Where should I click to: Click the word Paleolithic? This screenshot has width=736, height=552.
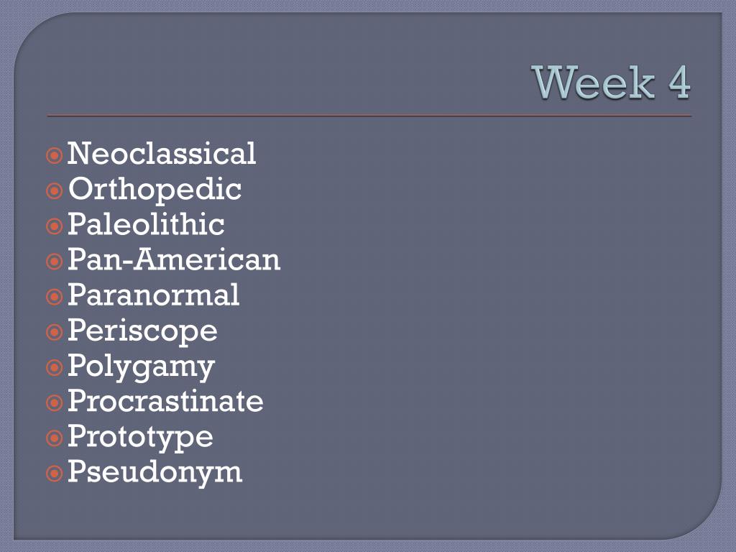[146, 224]
